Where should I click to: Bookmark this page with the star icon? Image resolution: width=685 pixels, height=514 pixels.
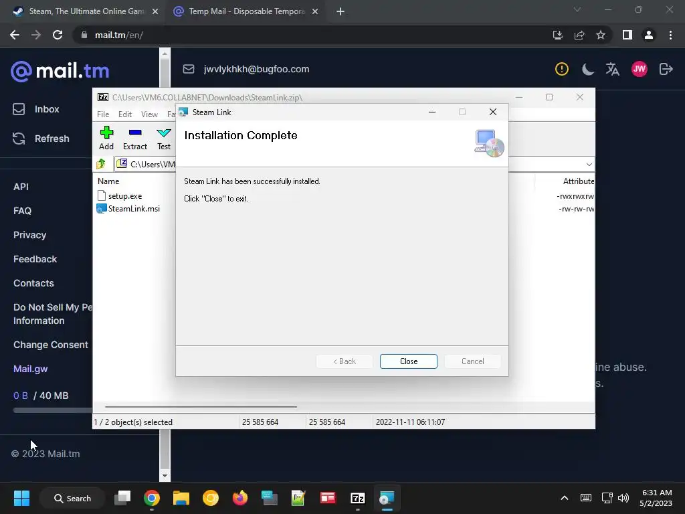601,35
